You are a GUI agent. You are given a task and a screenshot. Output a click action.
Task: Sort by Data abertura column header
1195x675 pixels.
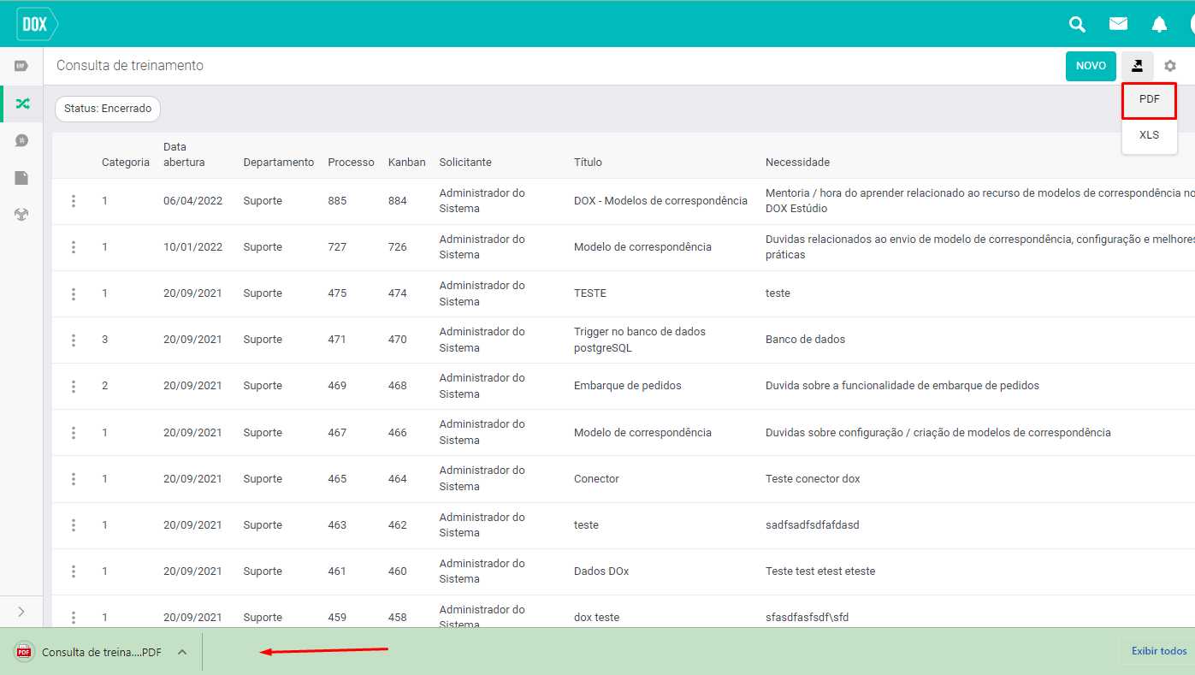[x=184, y=155]
